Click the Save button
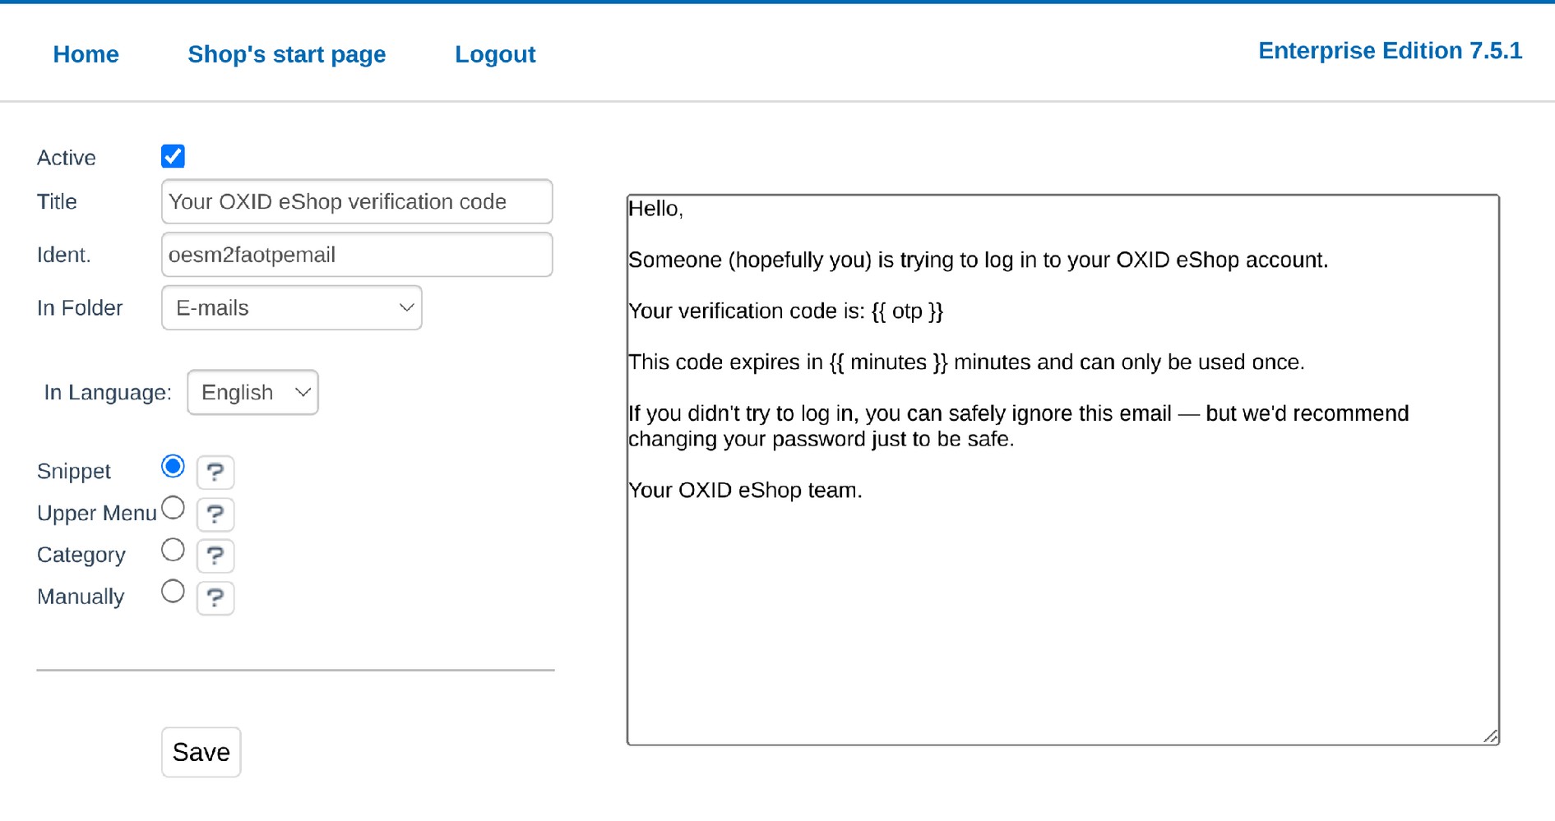The width and height of the screenshot is (1555, 821). [x=201, y=752]
